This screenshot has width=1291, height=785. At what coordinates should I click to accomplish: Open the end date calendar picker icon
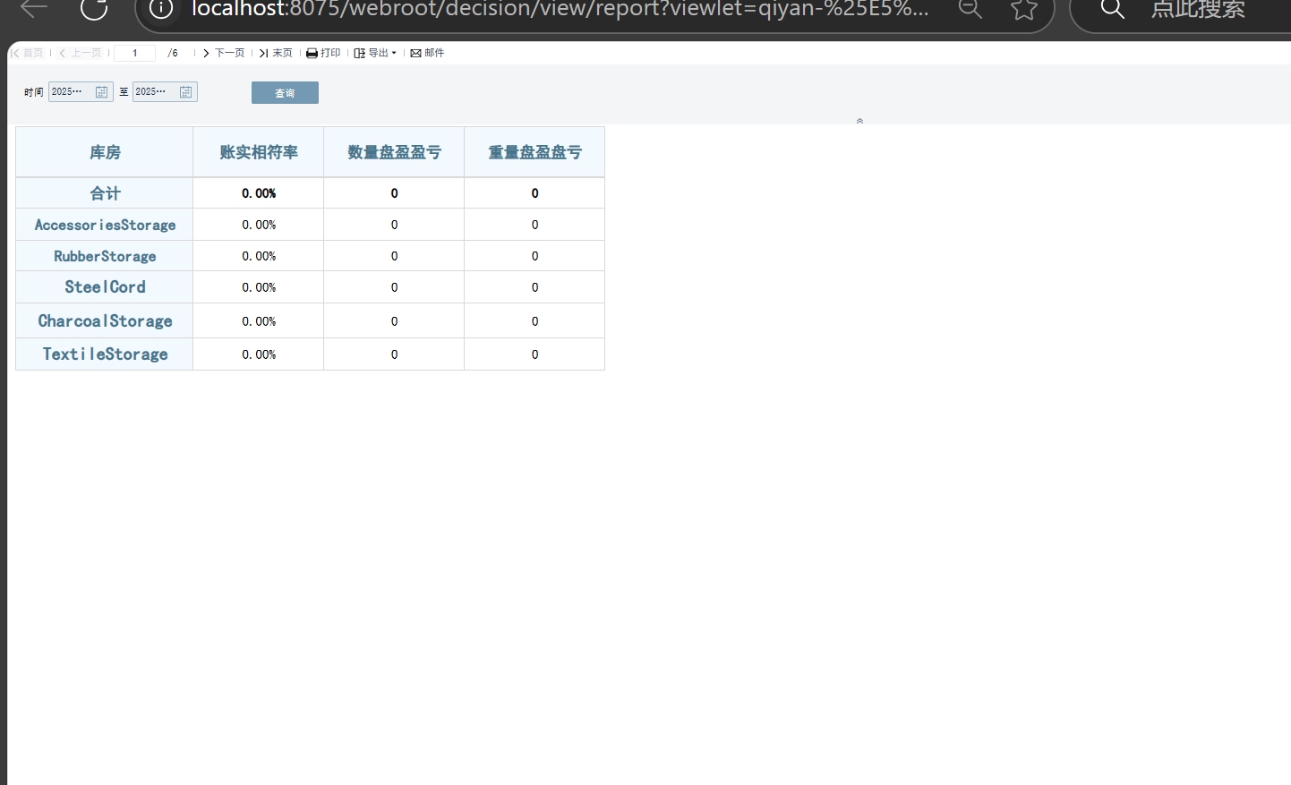[x=186, y=92]
